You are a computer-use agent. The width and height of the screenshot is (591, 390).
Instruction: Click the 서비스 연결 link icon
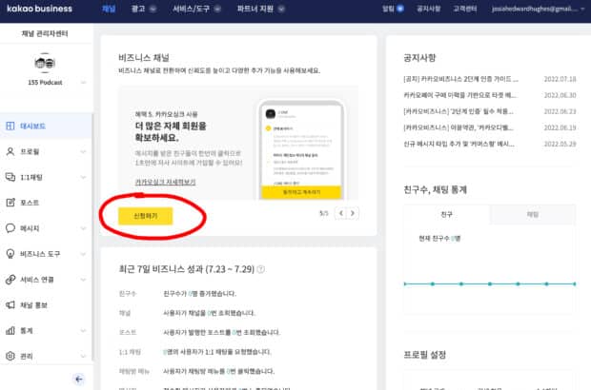click(10, 280)
